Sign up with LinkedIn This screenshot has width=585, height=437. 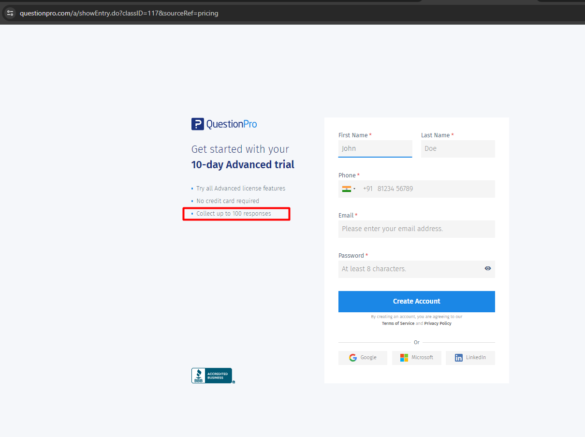[470, 358]
